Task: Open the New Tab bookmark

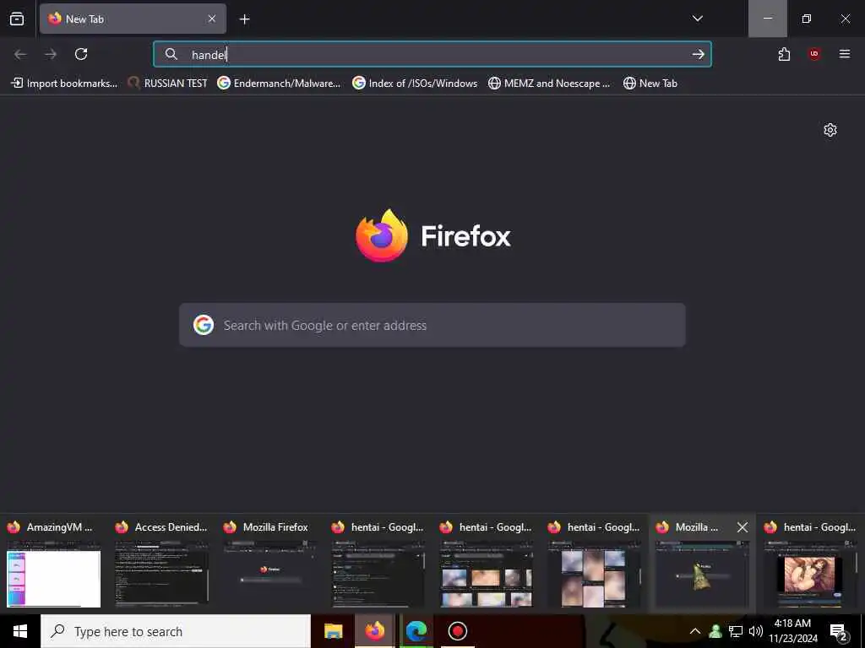Action: tap(650, 84)
